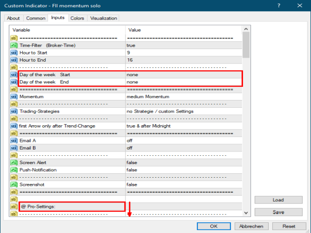Click the scrollbar down arrow
311x233 pixels.
click(x=246, y=213)
